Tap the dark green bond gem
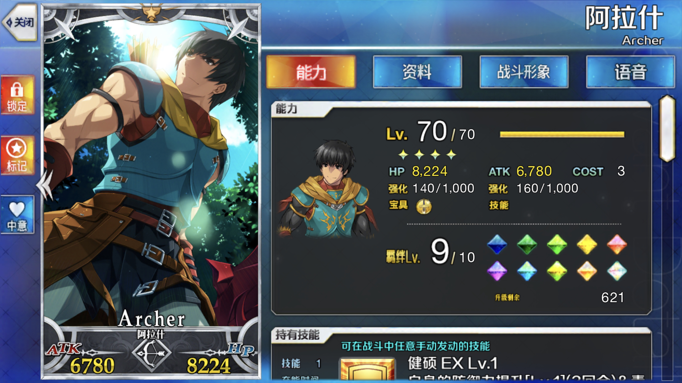Viewport: 682px width, 383px height. (527, 244)
